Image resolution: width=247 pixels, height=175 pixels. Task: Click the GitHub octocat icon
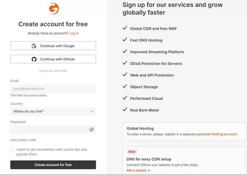(34, 59)
